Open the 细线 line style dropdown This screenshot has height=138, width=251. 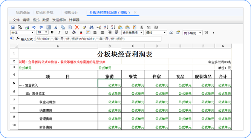156,32
